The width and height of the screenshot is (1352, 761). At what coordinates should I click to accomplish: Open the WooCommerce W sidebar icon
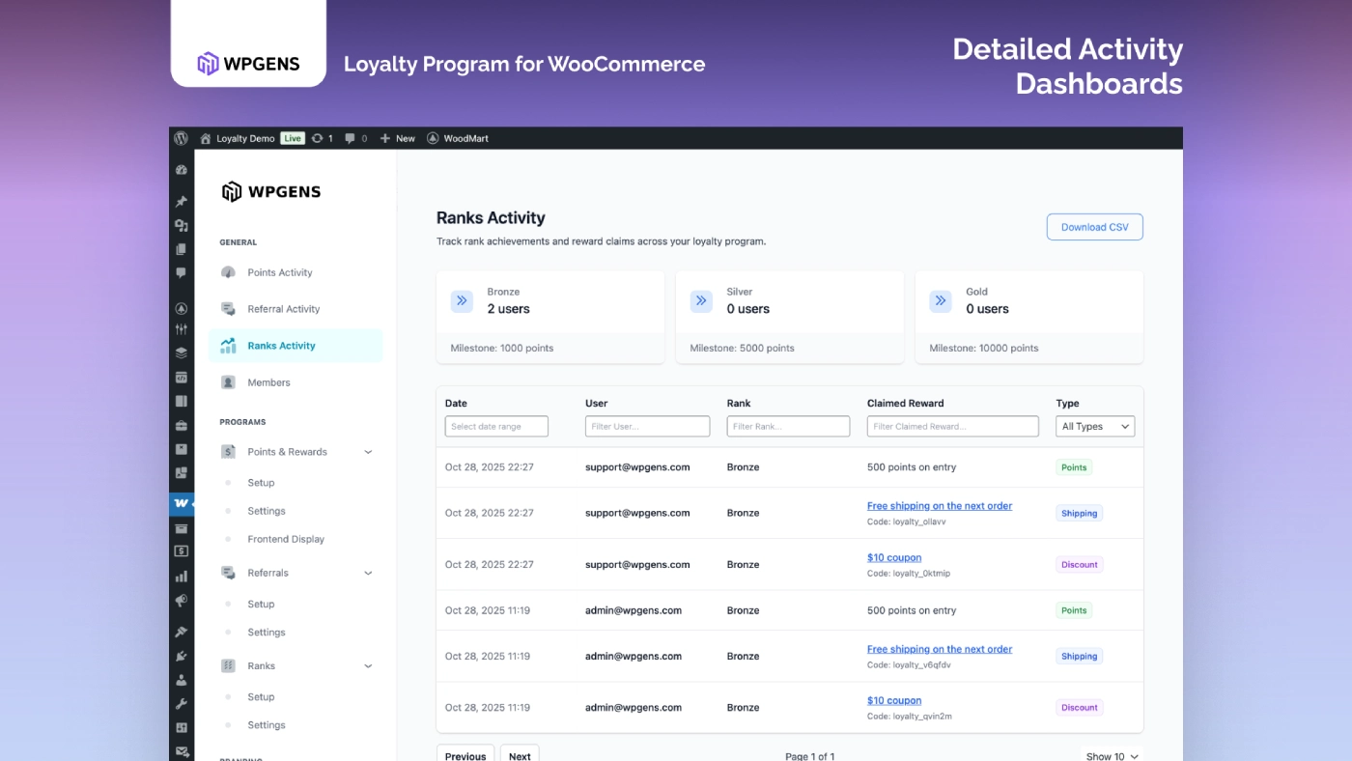(181, 503)
